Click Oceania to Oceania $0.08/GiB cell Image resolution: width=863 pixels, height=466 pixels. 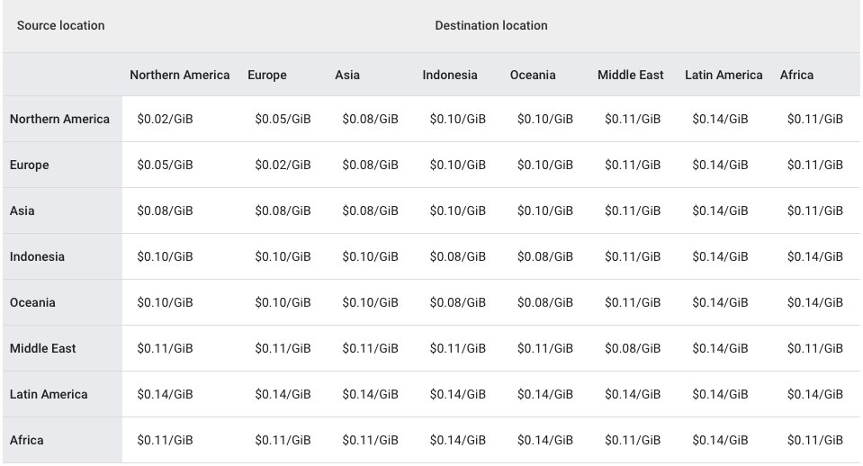[544, 302]
